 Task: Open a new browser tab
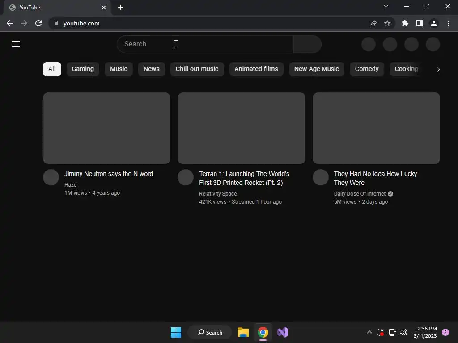(x=121, y=8)
